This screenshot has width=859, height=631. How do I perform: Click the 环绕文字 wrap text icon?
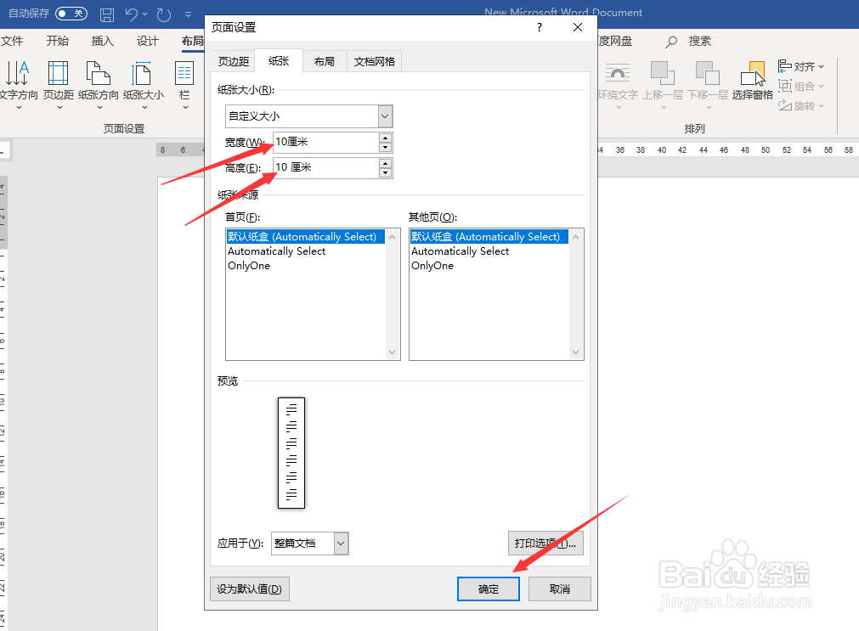click(x=618, y=73)
